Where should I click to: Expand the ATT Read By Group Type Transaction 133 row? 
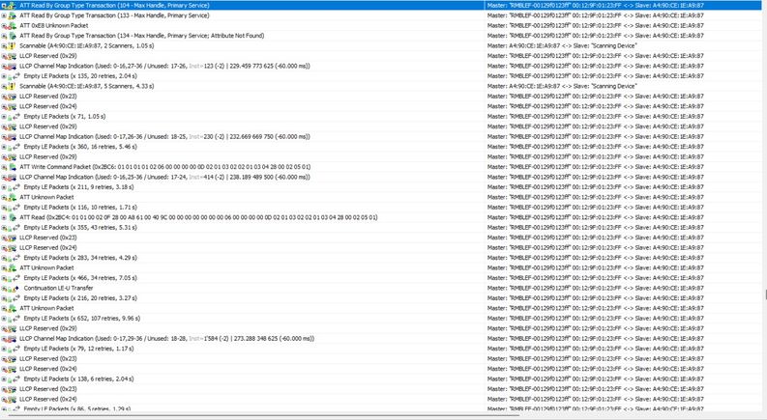pyautogui.click(x=4, y=15)
